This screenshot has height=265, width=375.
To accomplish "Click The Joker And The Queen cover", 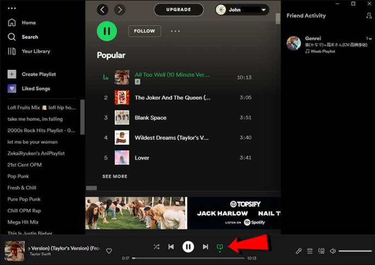I will point(122,98).
